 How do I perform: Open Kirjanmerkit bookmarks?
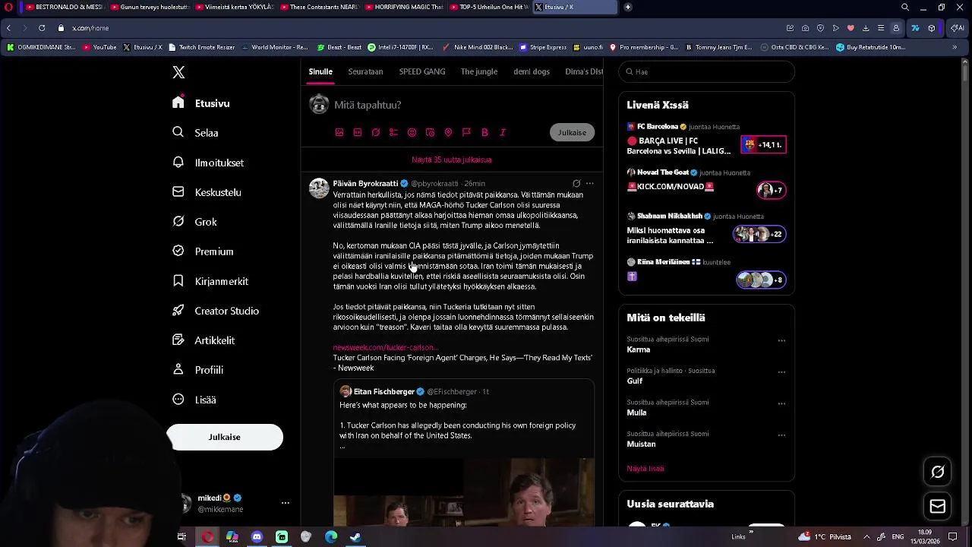click(210, 281)
